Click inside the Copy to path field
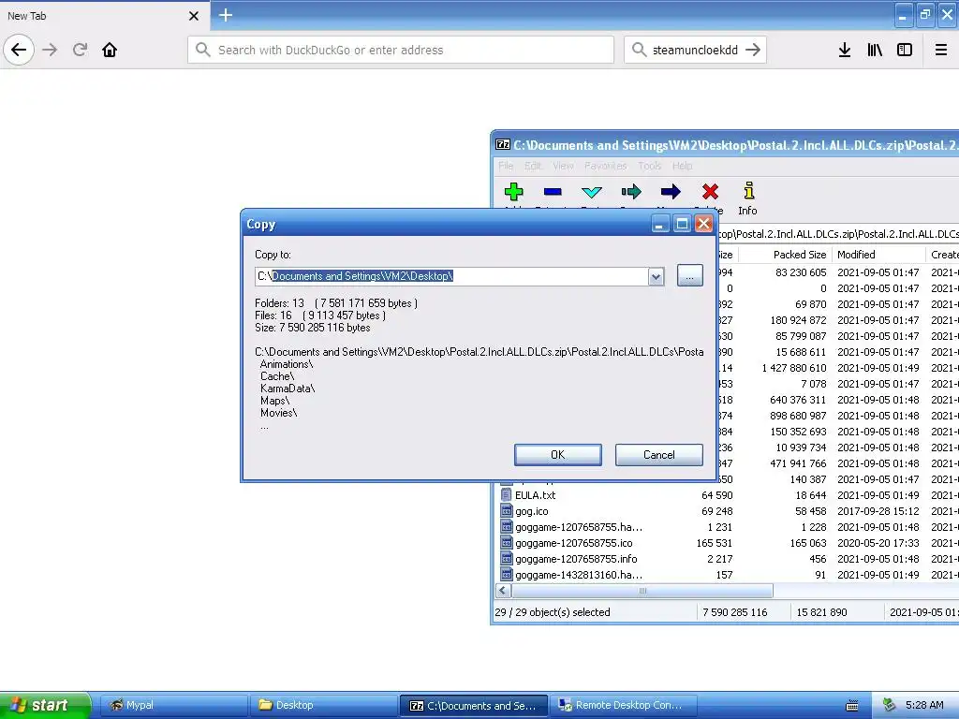 451,276
